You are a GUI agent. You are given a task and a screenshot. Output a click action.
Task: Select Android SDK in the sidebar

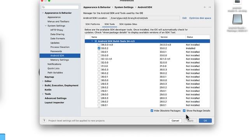(60, 56)
